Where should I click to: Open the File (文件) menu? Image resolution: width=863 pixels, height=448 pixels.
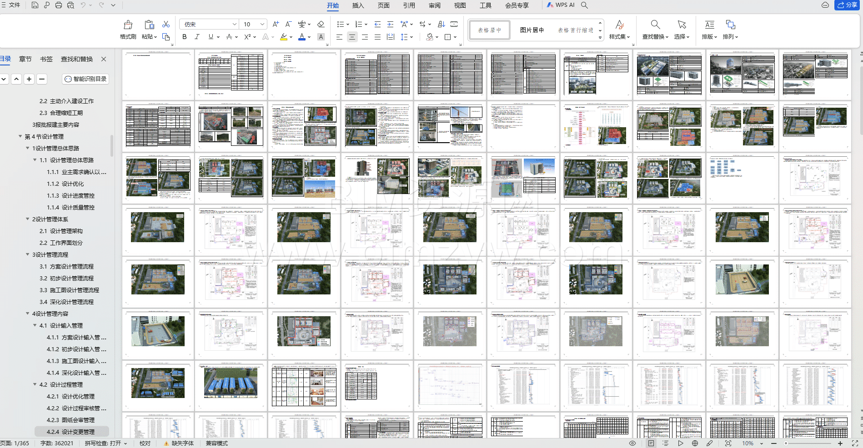click(x=11, y=5)
